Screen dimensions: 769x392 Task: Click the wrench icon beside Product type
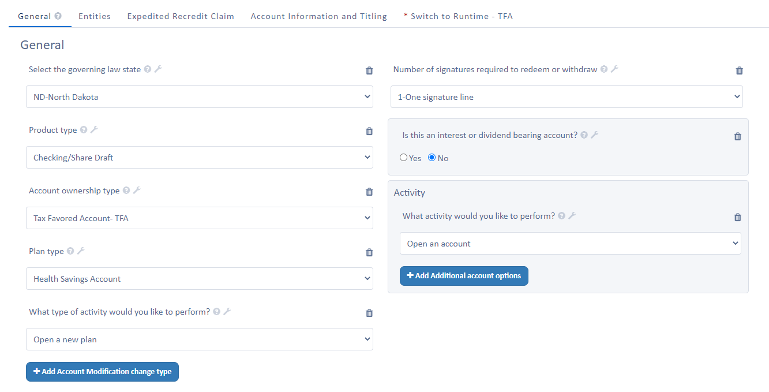coord(94,130)
